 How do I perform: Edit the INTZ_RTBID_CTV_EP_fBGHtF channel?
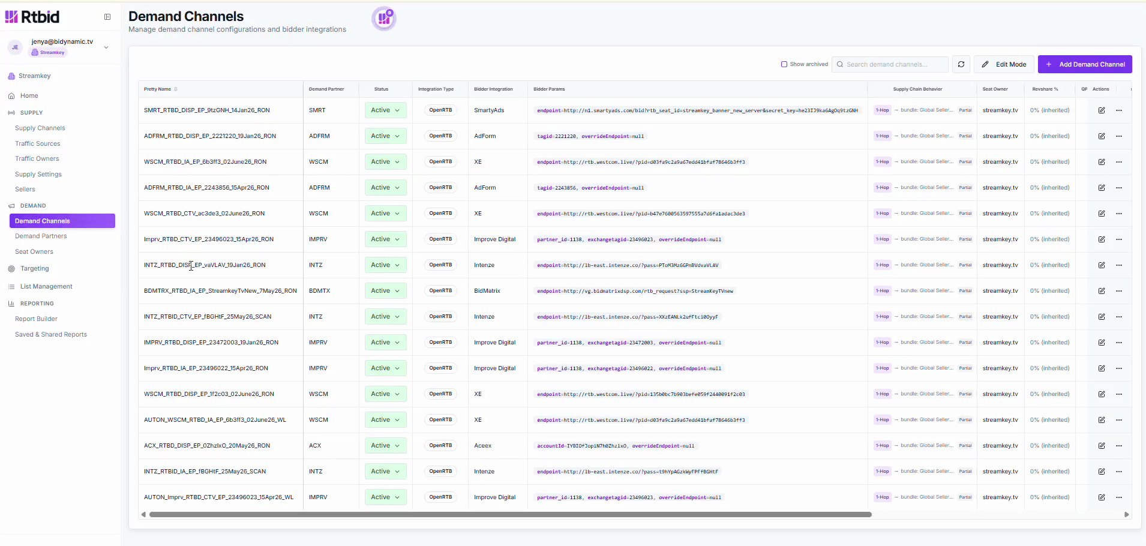[1102, 317]
